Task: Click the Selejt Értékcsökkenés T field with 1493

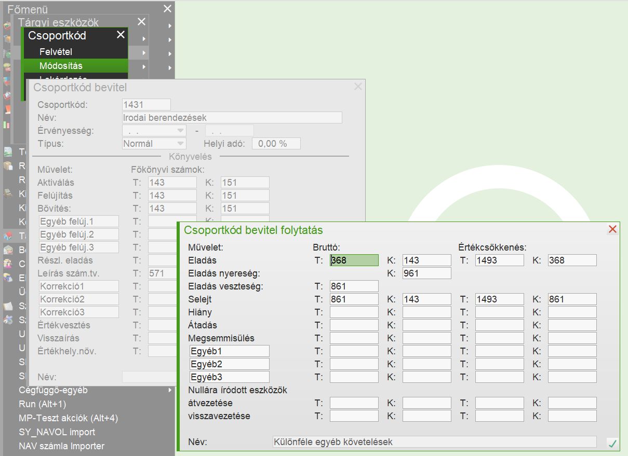Action: [x=499, y=299]
